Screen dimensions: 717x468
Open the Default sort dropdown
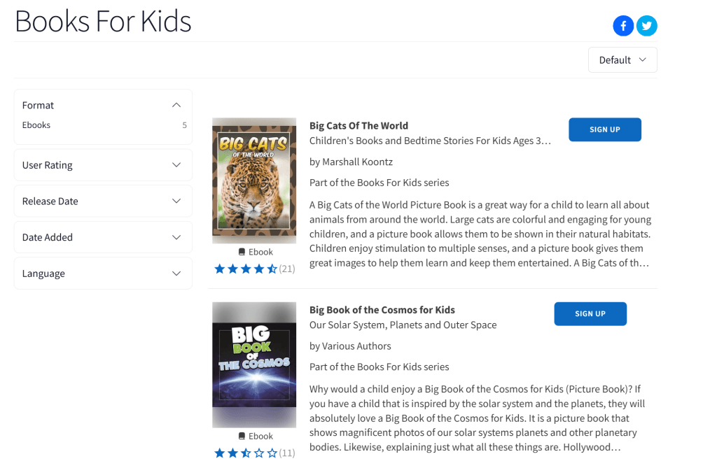(622, 60)
